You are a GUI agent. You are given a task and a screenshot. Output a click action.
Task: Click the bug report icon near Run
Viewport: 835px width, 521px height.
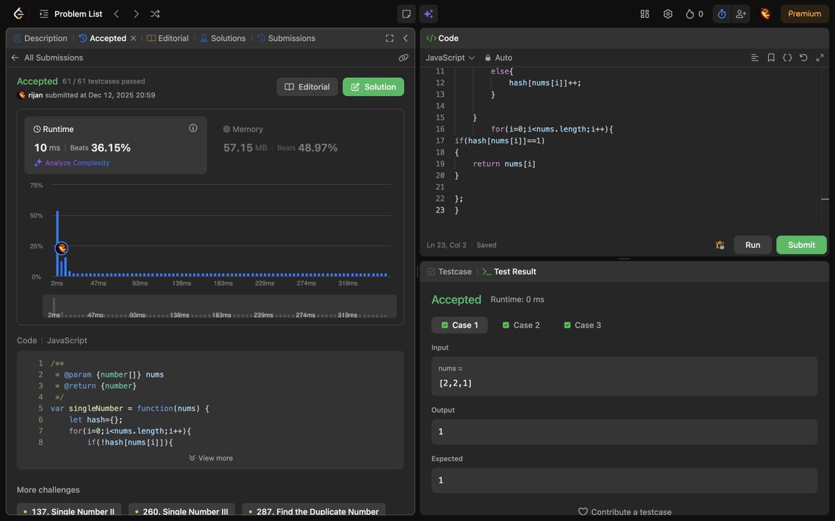[719, 245]
